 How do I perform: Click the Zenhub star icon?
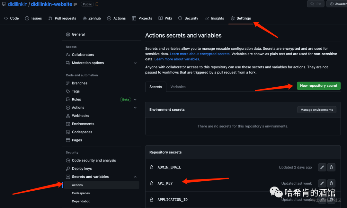(85, 18)
